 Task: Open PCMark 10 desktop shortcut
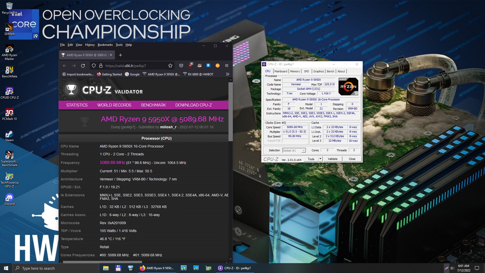click(x=9, y=114)
